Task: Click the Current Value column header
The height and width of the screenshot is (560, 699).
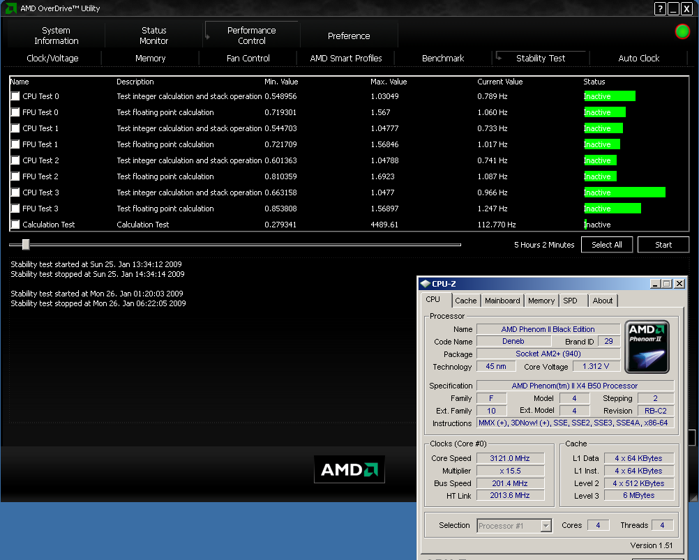Action: pos(499,82)
